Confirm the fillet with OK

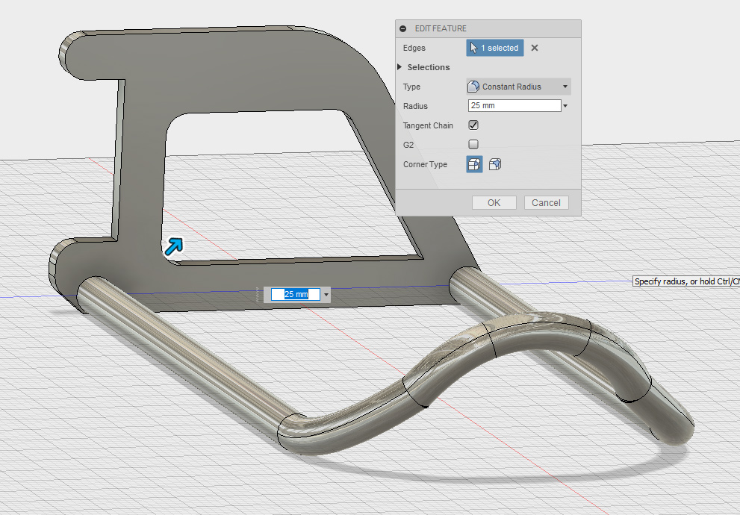click(494, 202)
